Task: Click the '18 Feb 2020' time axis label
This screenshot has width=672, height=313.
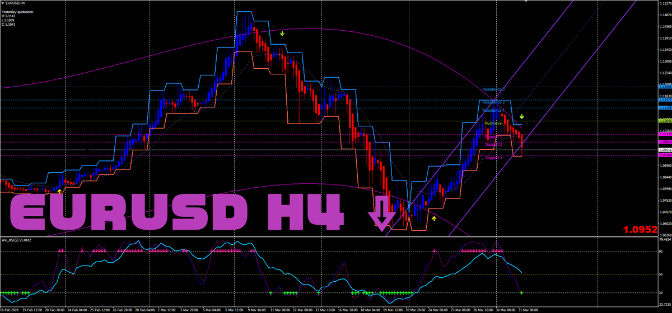Action: click(11, 309)
